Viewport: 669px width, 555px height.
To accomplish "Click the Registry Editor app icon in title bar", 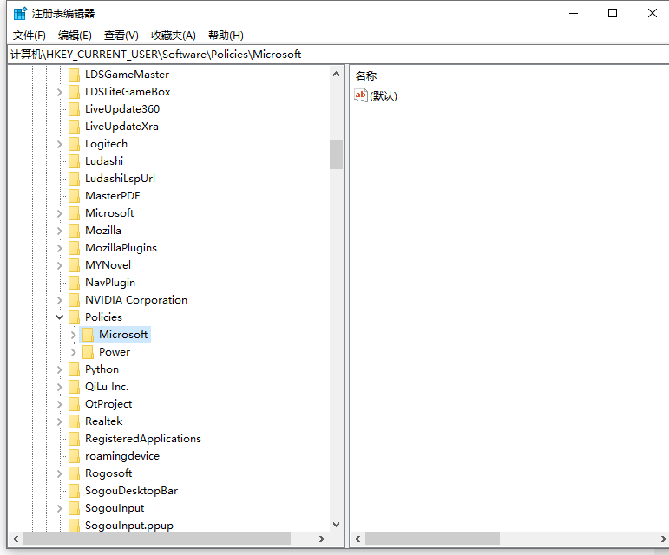I will [20, 14].
